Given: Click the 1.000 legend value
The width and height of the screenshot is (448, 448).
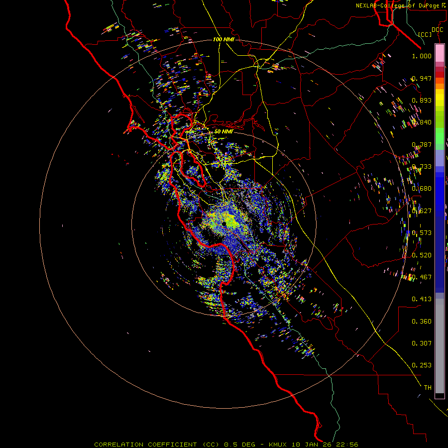Looking at the screenshot, I should pos(422,56).
